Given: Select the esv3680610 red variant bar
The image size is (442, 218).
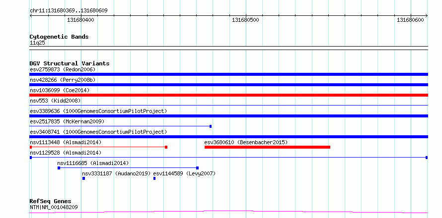Looking at the screenshot, I should point(267,147).
